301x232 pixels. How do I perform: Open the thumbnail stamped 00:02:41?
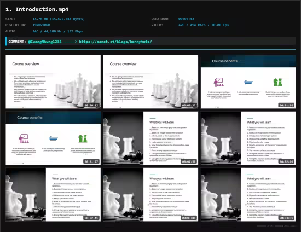pos(53,195)
